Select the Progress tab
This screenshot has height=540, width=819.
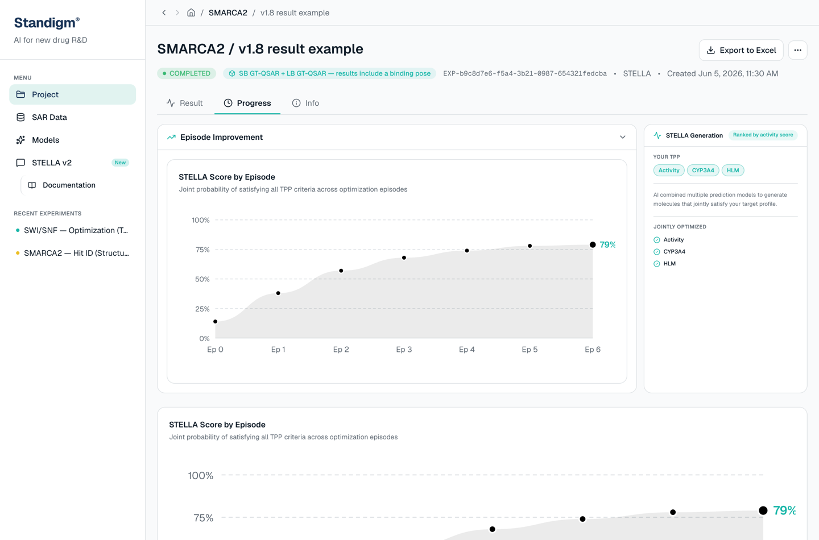coord(247,103)
